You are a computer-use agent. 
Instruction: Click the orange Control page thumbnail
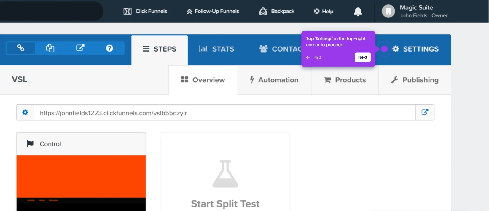tap(81, 183)
